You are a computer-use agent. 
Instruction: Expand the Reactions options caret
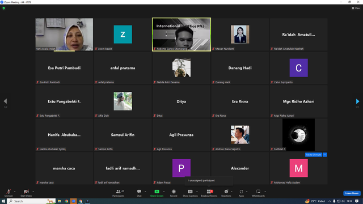[x=231, y=192]
